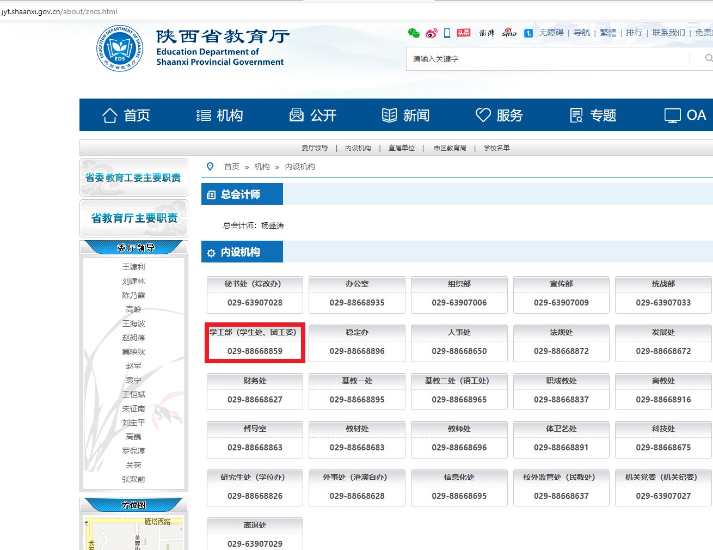This screenshot has height=550, width=713.
Task: Click the 省教育厅主要职责 sidebar button
Action: click(x=133, y=217)
